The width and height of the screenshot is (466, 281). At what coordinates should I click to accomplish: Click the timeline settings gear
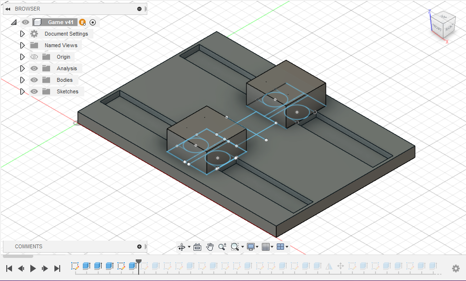[455, 268]
